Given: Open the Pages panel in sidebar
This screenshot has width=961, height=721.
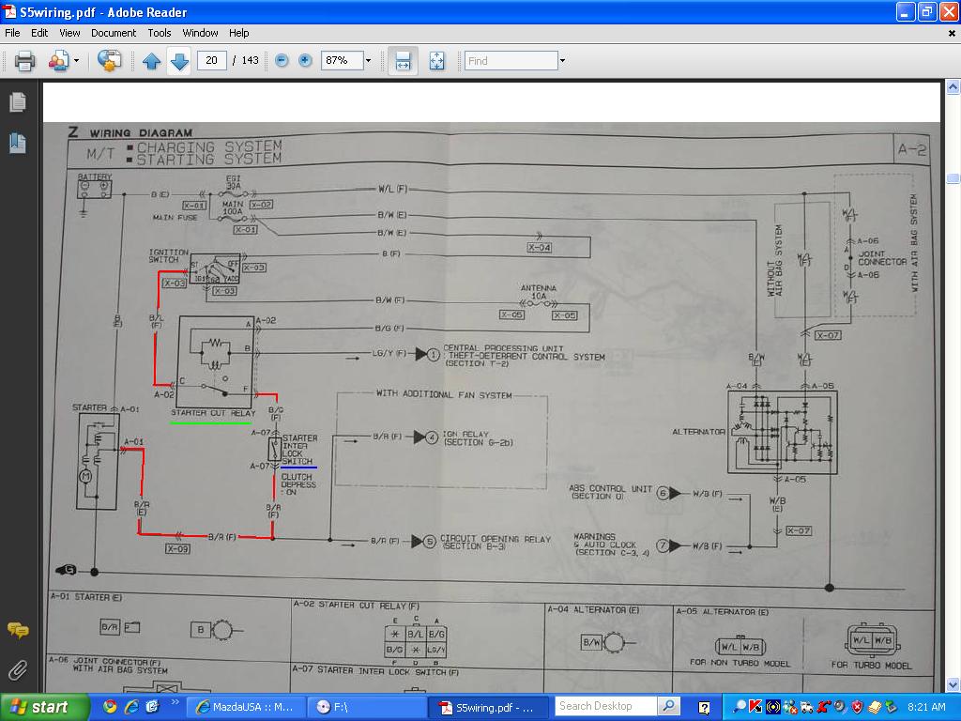Looking at the screenshot, I should click(18, 102).
